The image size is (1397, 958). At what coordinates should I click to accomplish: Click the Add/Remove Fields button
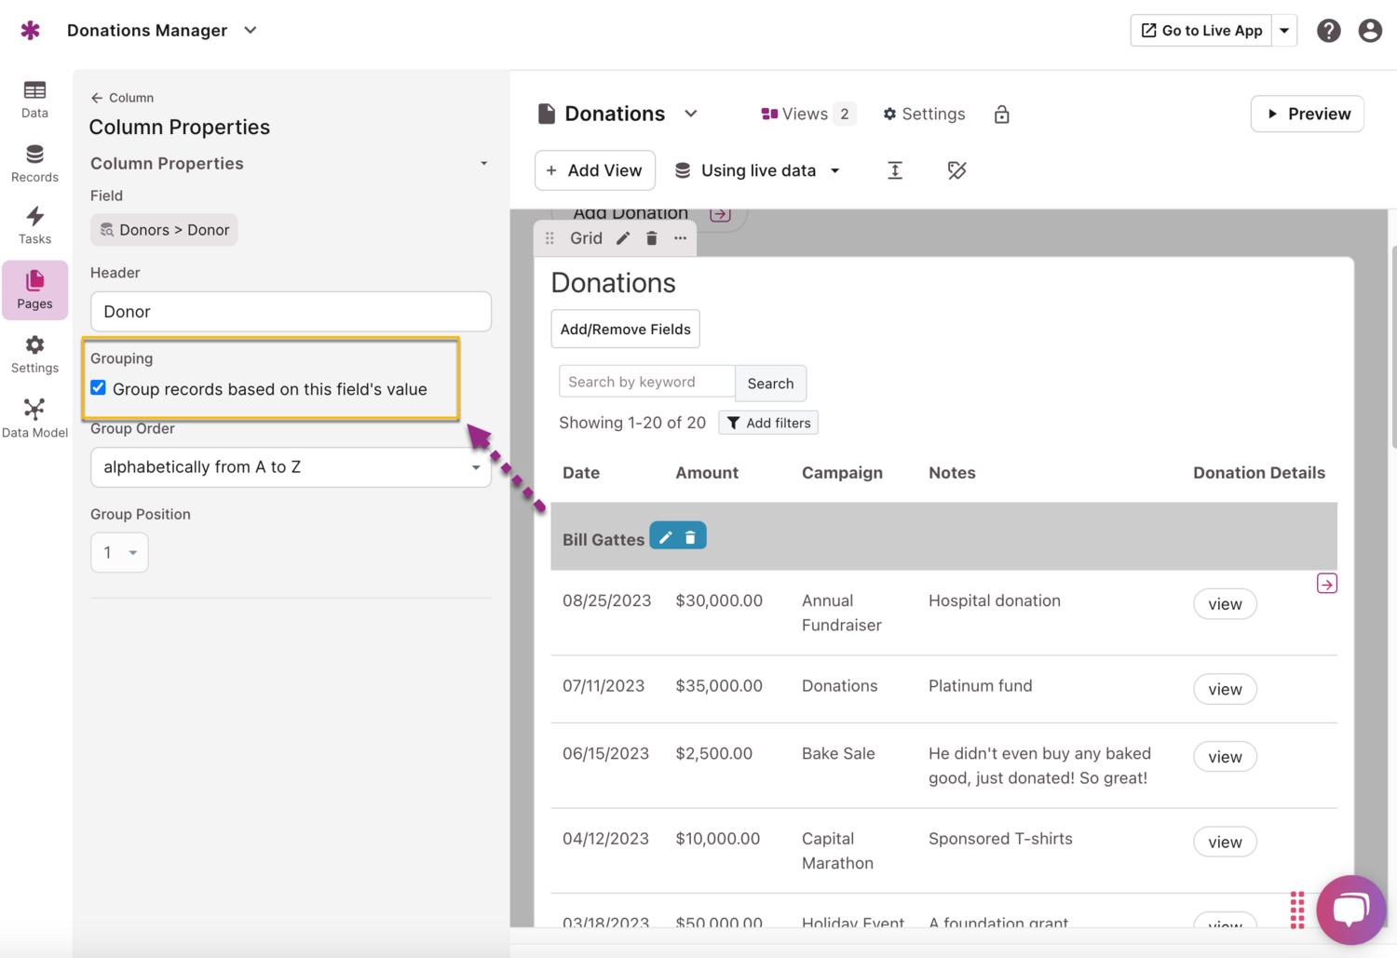point(625,330)
